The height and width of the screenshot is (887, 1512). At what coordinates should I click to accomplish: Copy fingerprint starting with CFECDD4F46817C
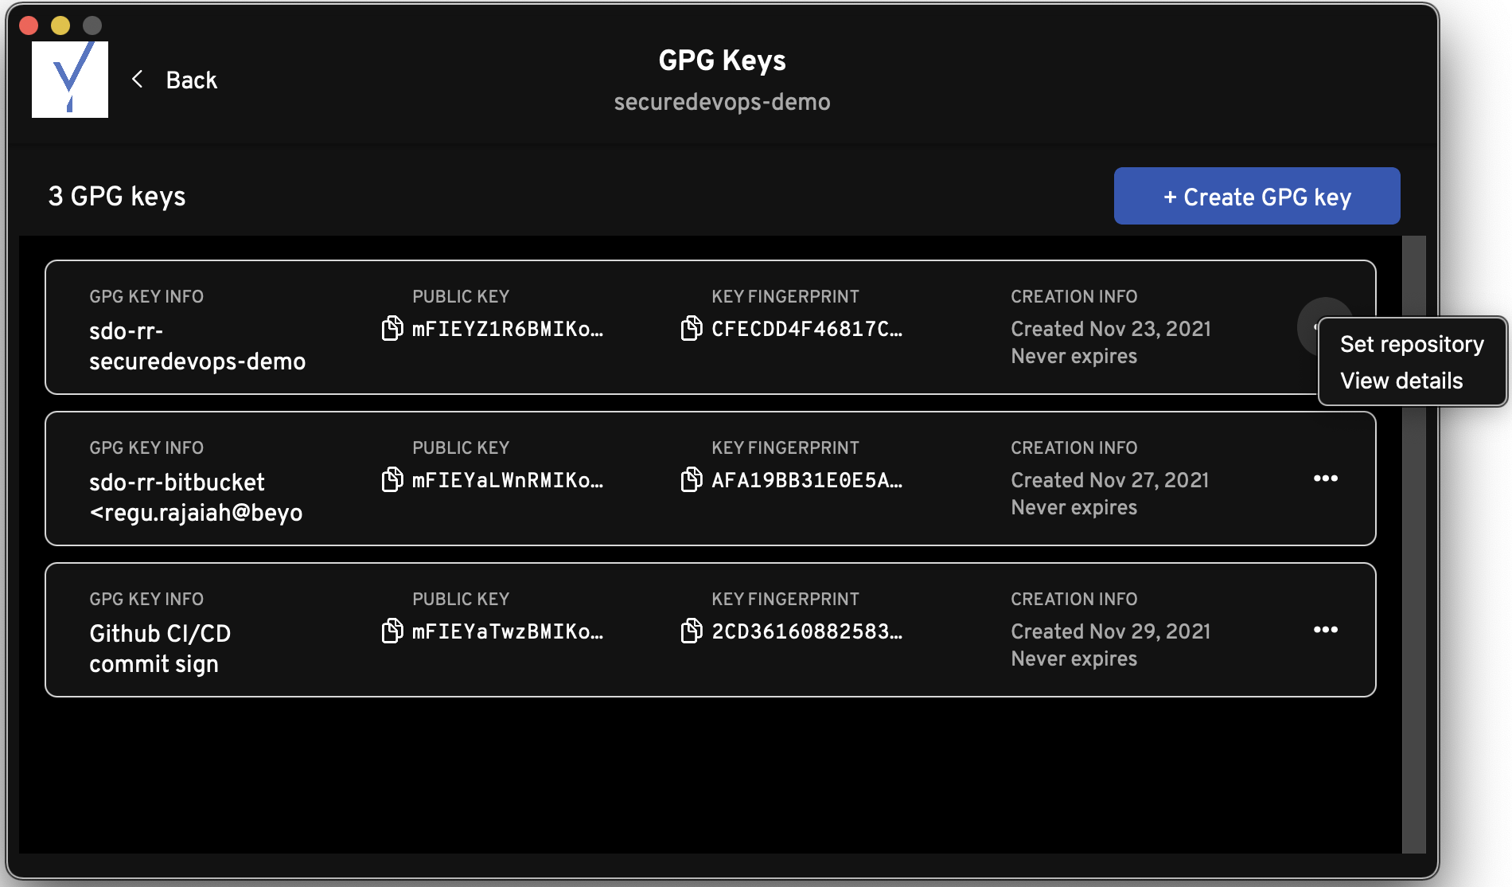click(691, 328)
